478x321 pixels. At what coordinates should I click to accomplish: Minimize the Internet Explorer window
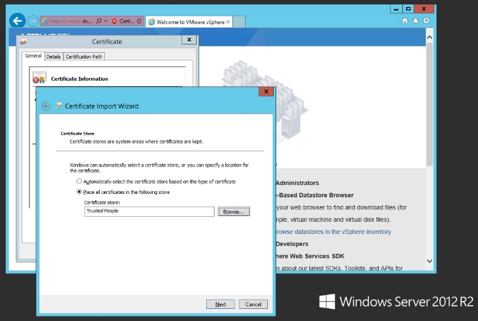pos(396,9)
